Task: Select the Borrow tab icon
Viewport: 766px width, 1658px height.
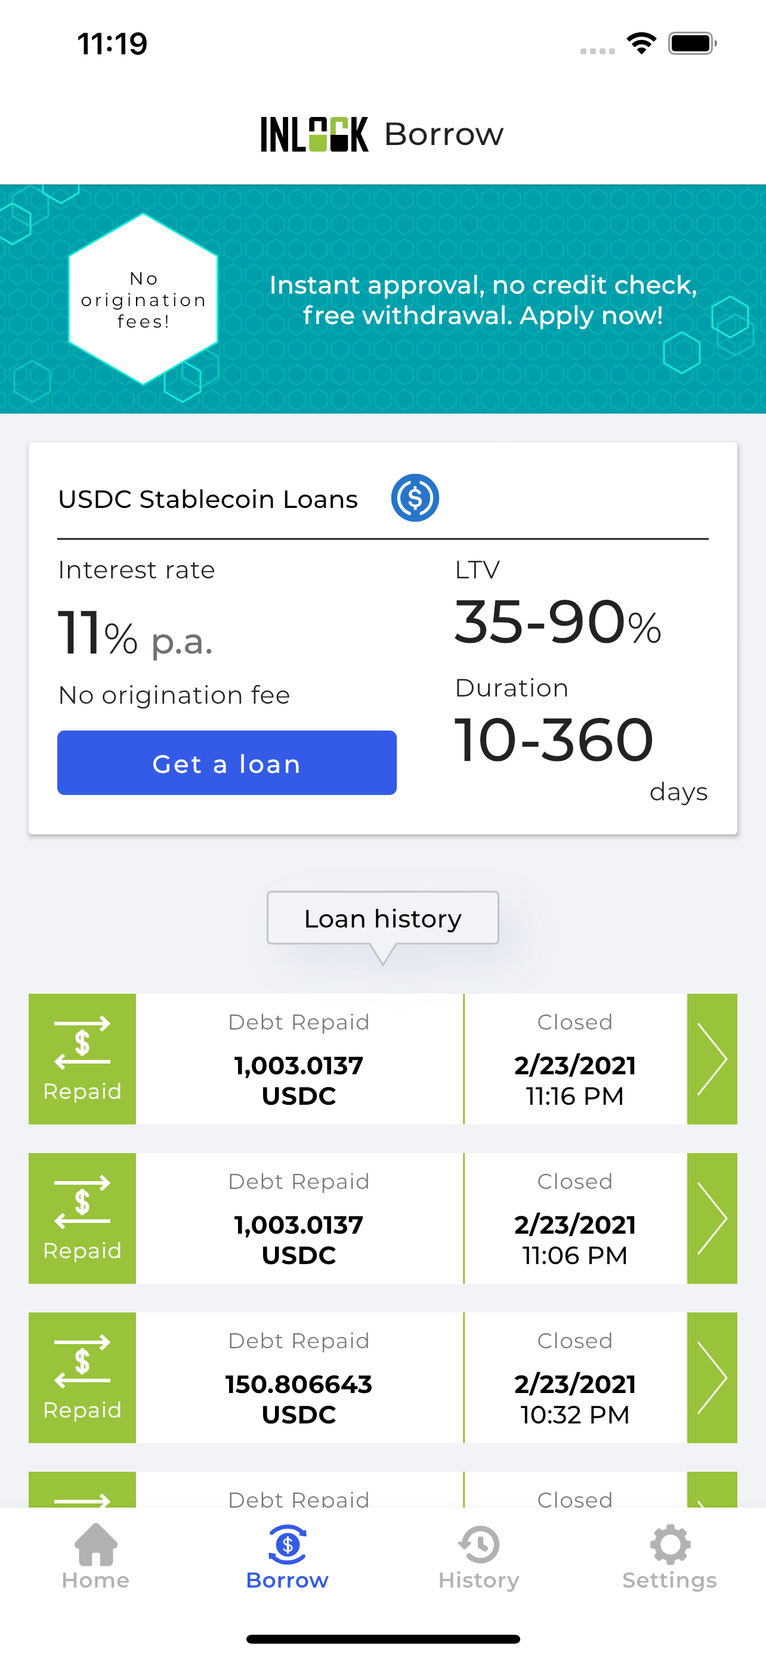Action: click(x=287, y=1544)
